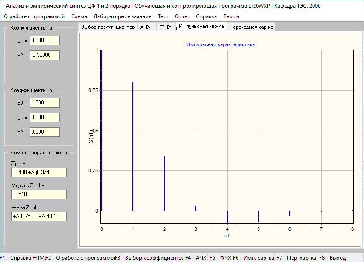Click the Zpol value field
The height and width of the screenshot is (262, 364).
(39, 173)
